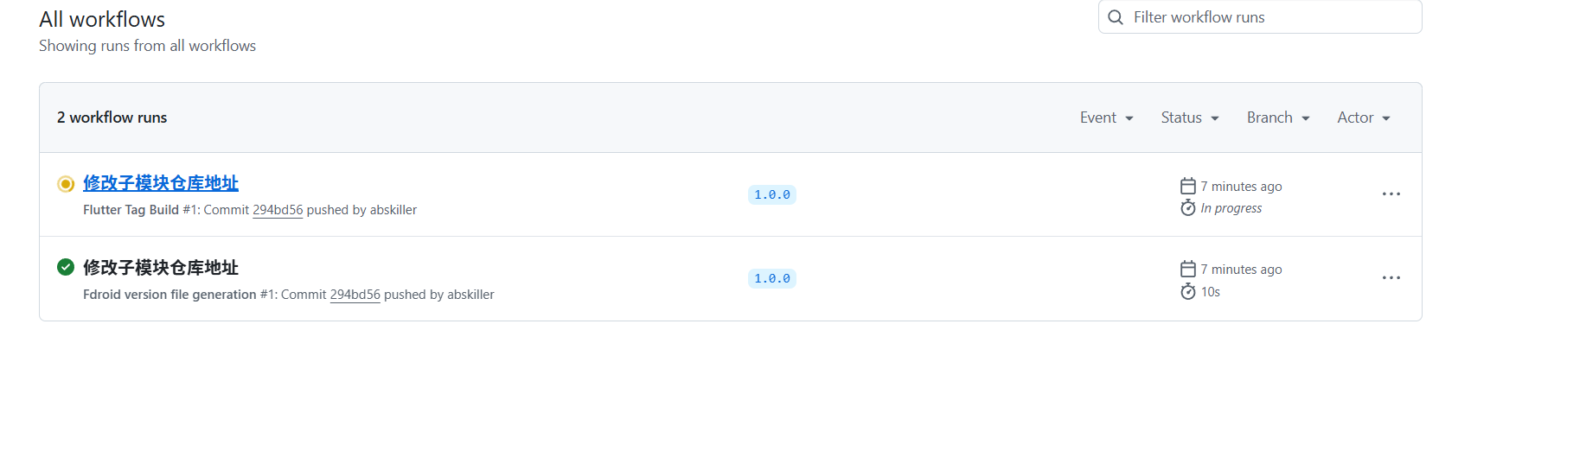Open the Branch filter dropdown

[1278, 117]
